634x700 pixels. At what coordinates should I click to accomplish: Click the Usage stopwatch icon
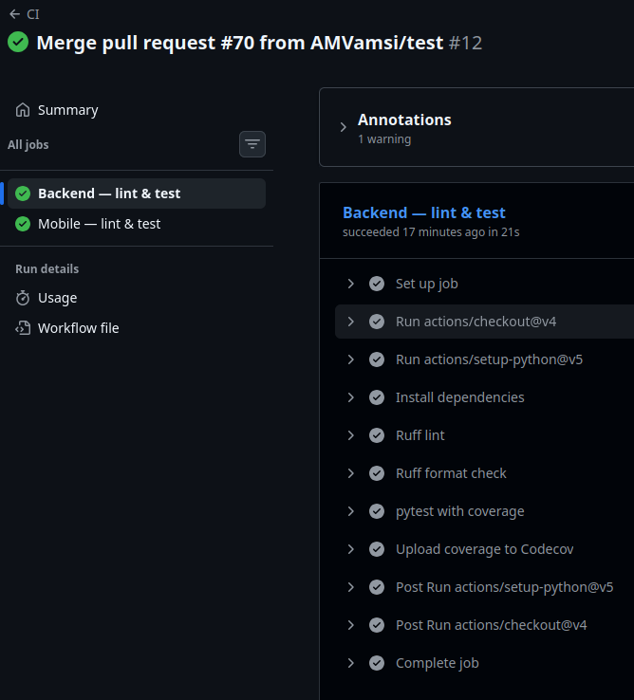click(23, 298)
